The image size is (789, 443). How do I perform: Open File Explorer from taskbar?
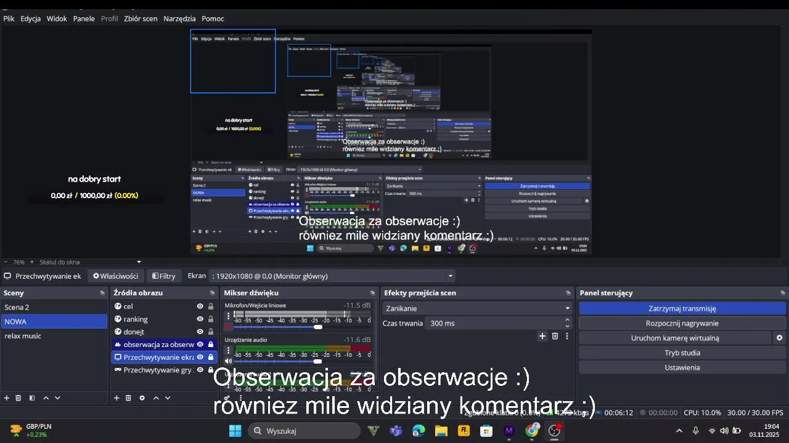[441, 431]
